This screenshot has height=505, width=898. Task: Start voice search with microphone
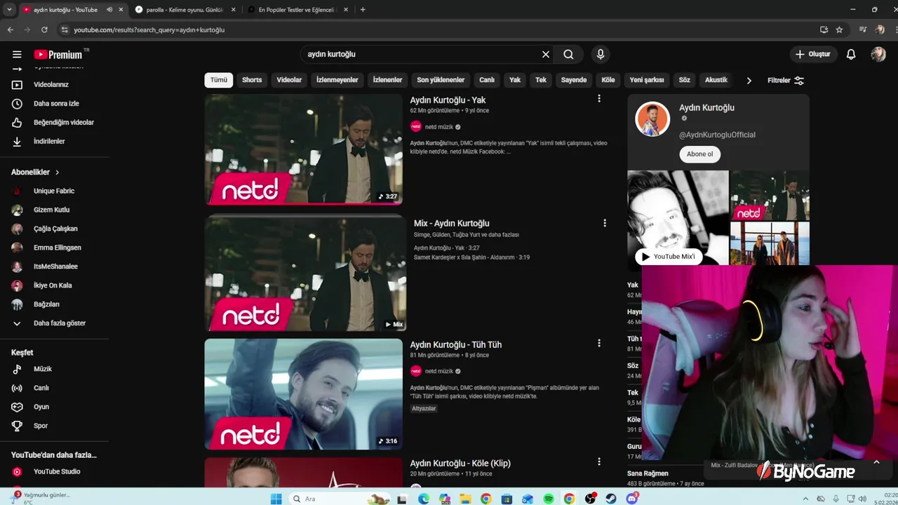click(x=601, y=54)
